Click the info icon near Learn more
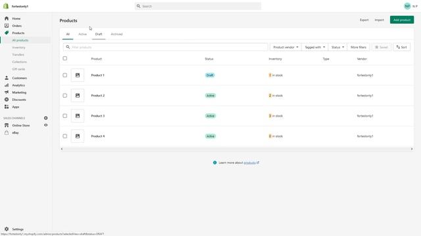 click(214, 163)
